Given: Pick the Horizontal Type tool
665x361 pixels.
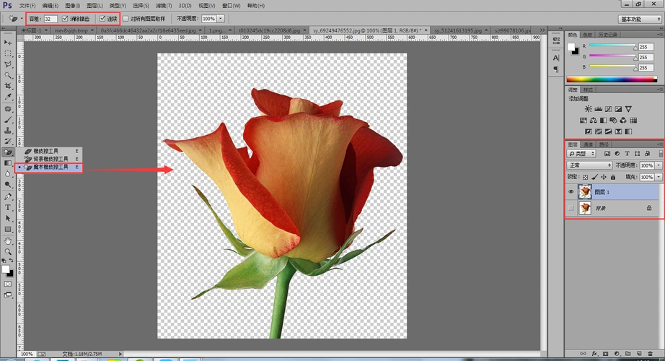Looking at the screenshot, I should click(x=8, y=207).
